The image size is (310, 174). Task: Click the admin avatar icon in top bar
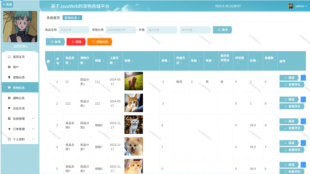[x=291, y=6]
